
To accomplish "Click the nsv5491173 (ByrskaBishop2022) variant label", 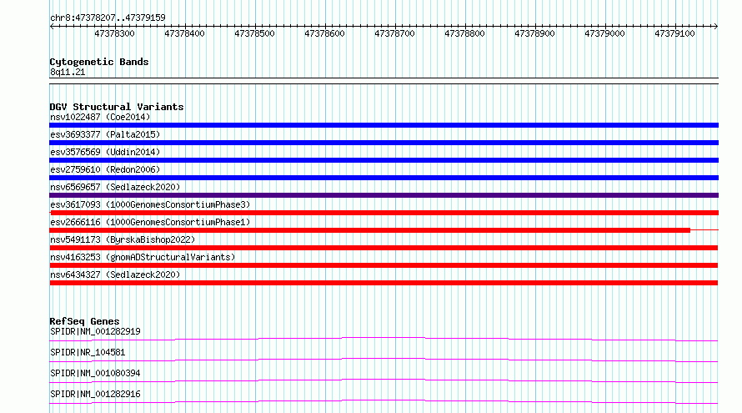I will (x=123, y=239).
